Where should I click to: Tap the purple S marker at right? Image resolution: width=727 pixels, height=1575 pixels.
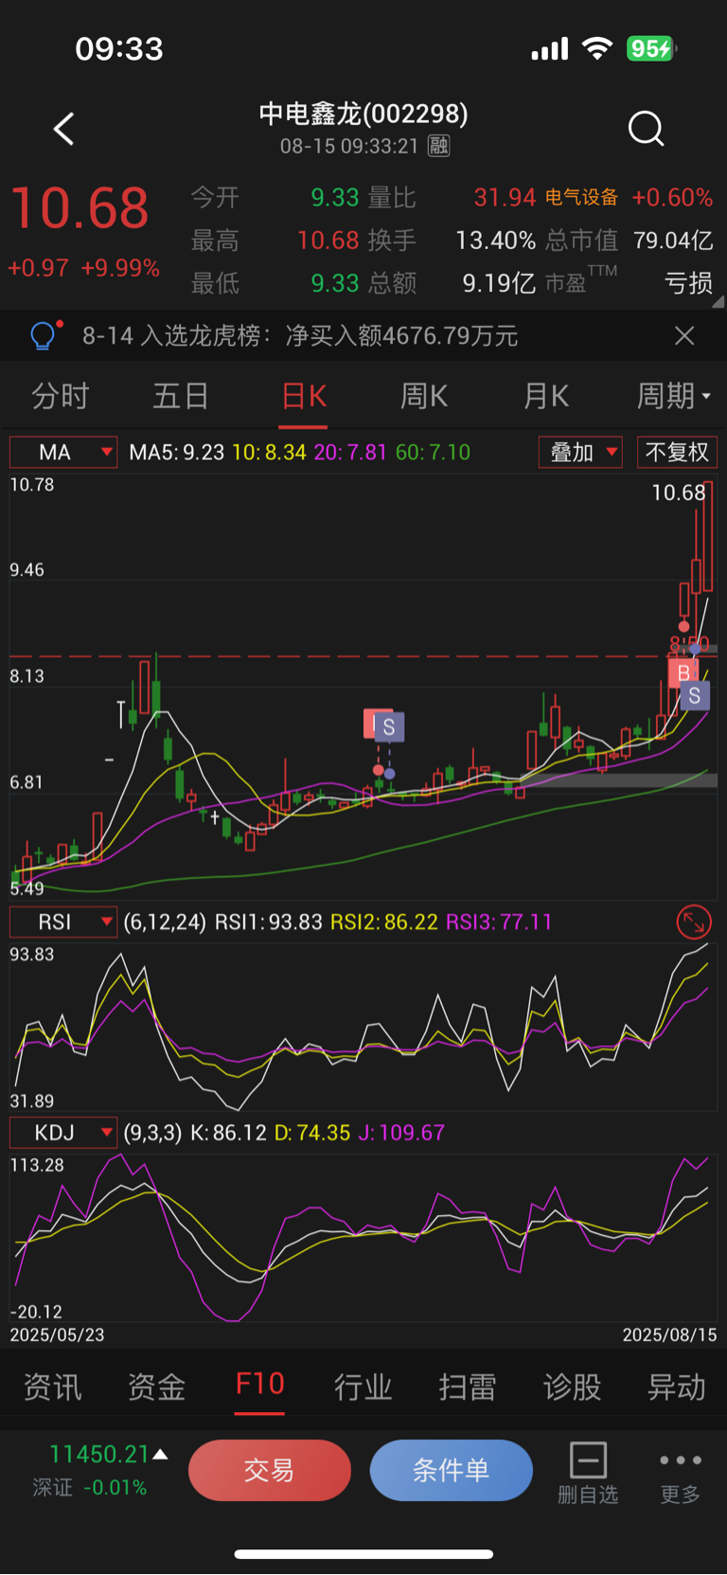(695, 695)
